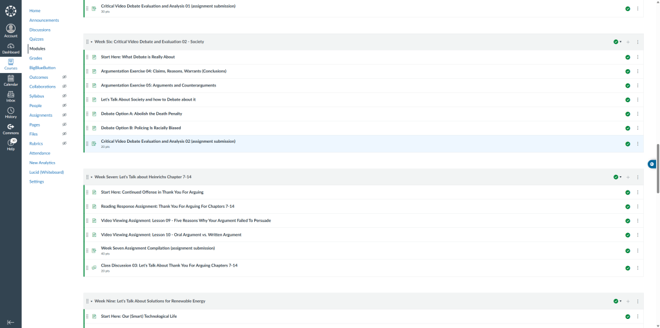Unpublish Start Here: What Debate is Really About

click(628, 57)
